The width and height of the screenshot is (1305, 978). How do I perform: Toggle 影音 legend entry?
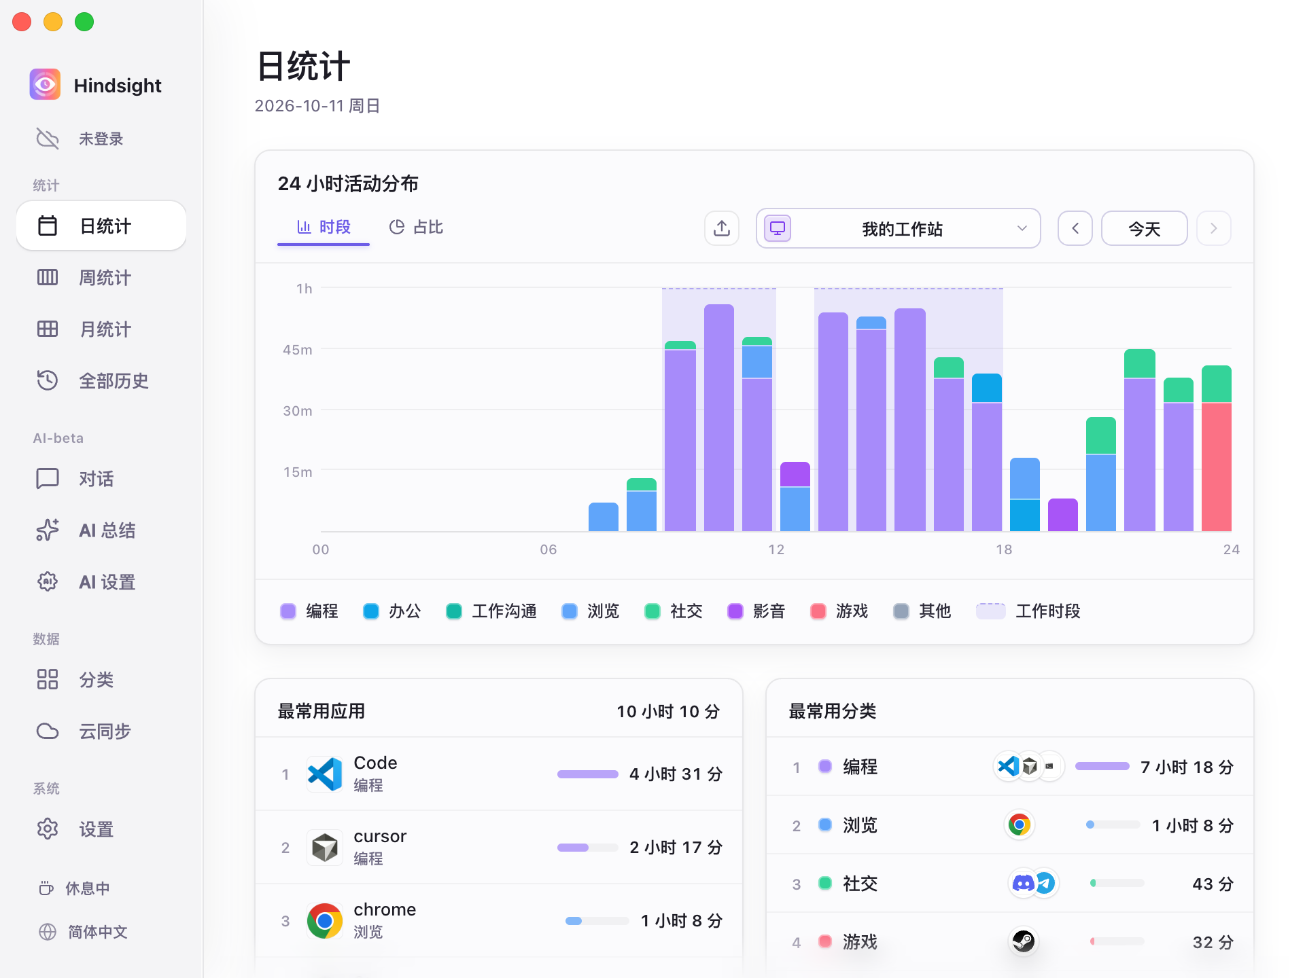[756, 611]
